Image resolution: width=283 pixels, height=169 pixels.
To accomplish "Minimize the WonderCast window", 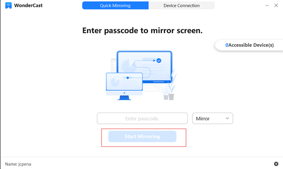I will (267, 6).
